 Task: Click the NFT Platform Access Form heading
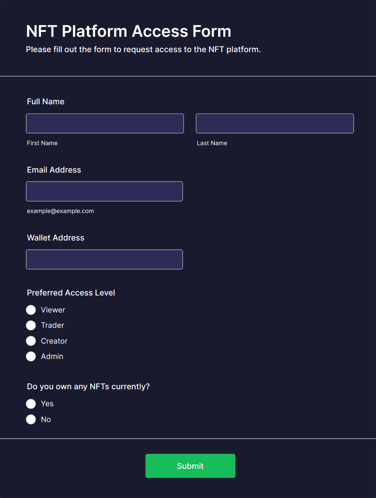(129, 31)
